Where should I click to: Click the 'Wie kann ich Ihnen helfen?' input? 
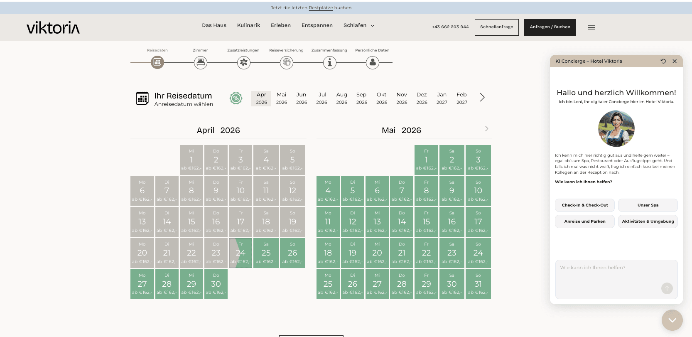click(616, 279)
